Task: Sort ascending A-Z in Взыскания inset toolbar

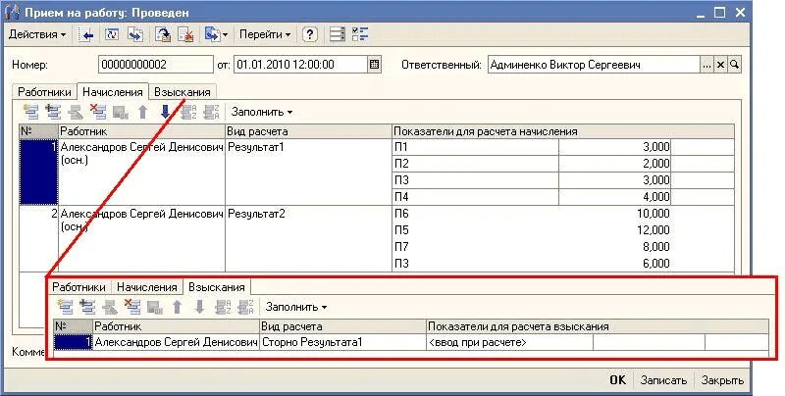Action: coord(223,307)
